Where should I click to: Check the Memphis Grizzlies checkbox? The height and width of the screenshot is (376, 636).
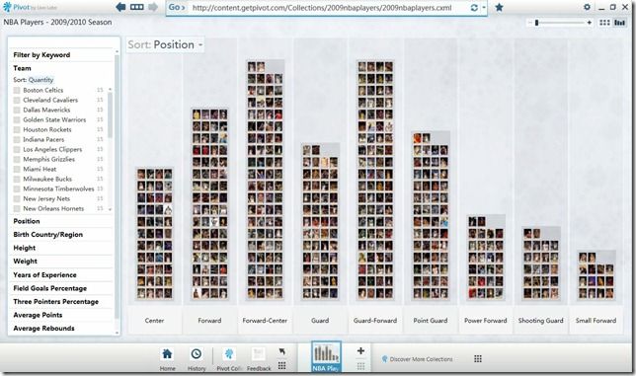click(x=17, y=159)
